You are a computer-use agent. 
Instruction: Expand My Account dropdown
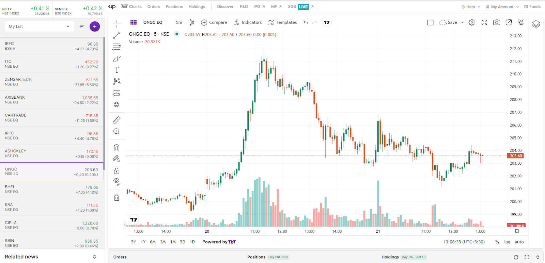[x=502, y=7]
